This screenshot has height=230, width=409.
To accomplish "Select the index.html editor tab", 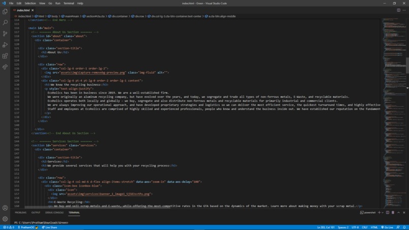I will click(x=23, y=10).
